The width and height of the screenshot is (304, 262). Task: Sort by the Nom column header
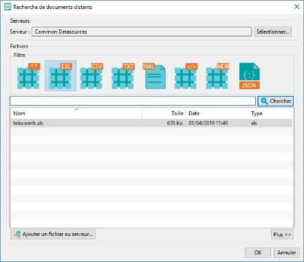click(76, 113)
